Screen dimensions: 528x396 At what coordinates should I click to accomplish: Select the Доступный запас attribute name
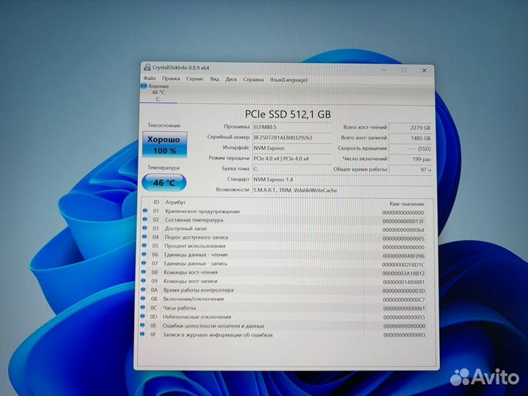point(186,229)
